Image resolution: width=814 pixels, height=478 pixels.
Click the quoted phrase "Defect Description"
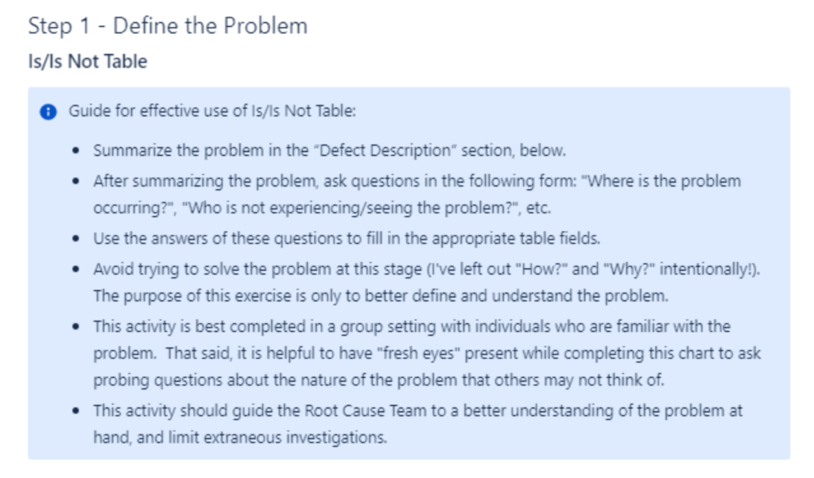386,150
